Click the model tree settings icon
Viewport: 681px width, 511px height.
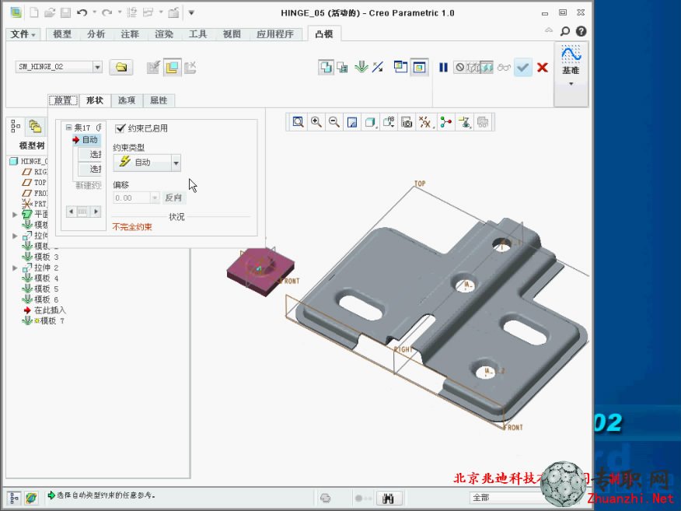coord(16,126)
